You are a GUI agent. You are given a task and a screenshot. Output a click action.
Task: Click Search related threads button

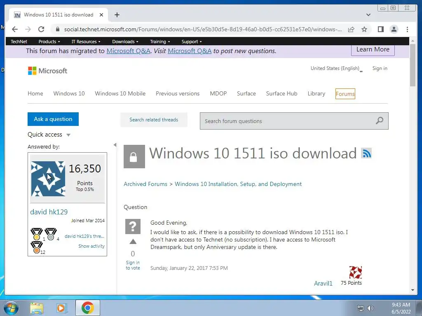click(154, 120)
